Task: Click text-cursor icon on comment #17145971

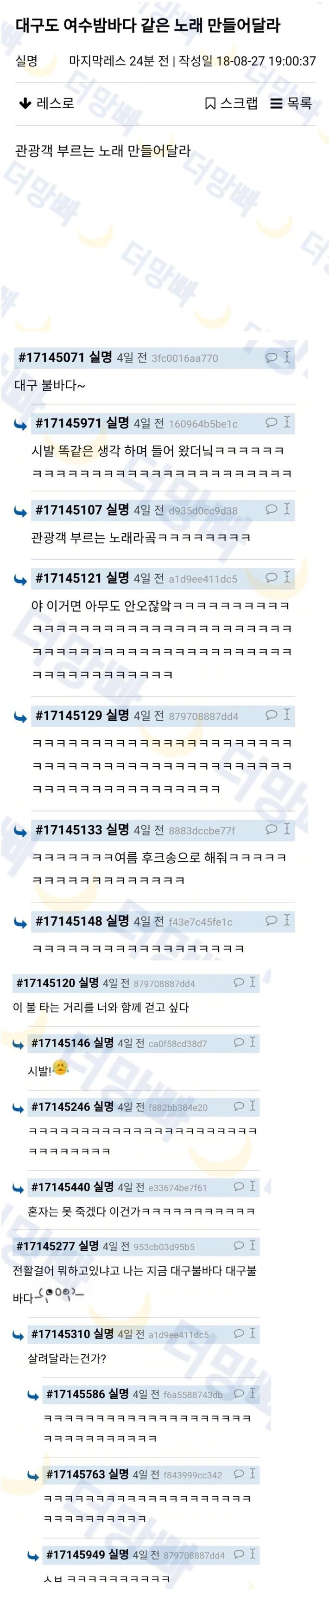Action: pyautogui.click(x=287, y=422)
